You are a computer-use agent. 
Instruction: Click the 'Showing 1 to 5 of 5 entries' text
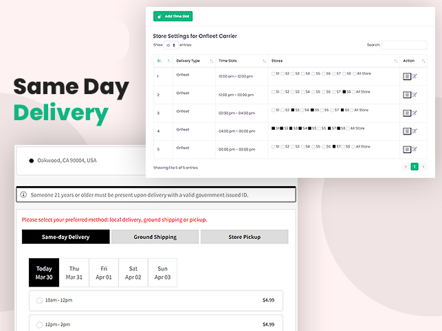175,168
